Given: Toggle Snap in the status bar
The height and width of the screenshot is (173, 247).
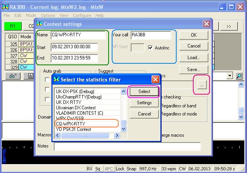Looking at the screenshot, I should [132, 169].
